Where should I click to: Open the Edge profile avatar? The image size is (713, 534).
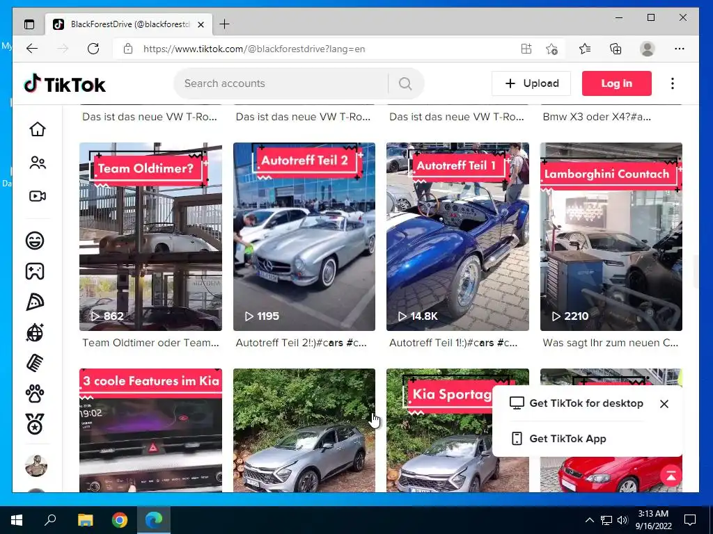click(x=647, y=49)
